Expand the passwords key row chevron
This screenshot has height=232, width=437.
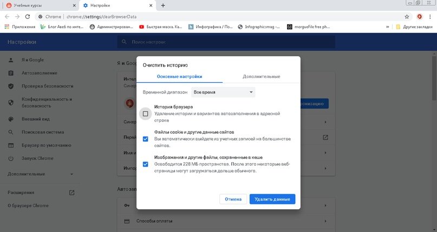pos(325,206)
